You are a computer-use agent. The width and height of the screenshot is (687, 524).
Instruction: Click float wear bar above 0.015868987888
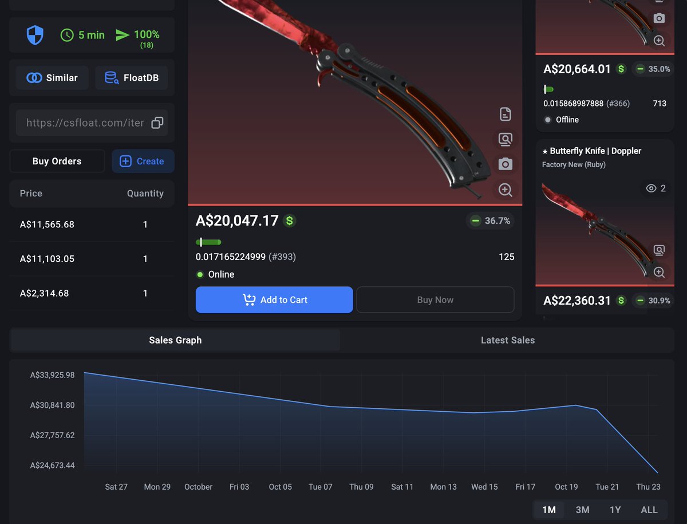coord(548,89)
